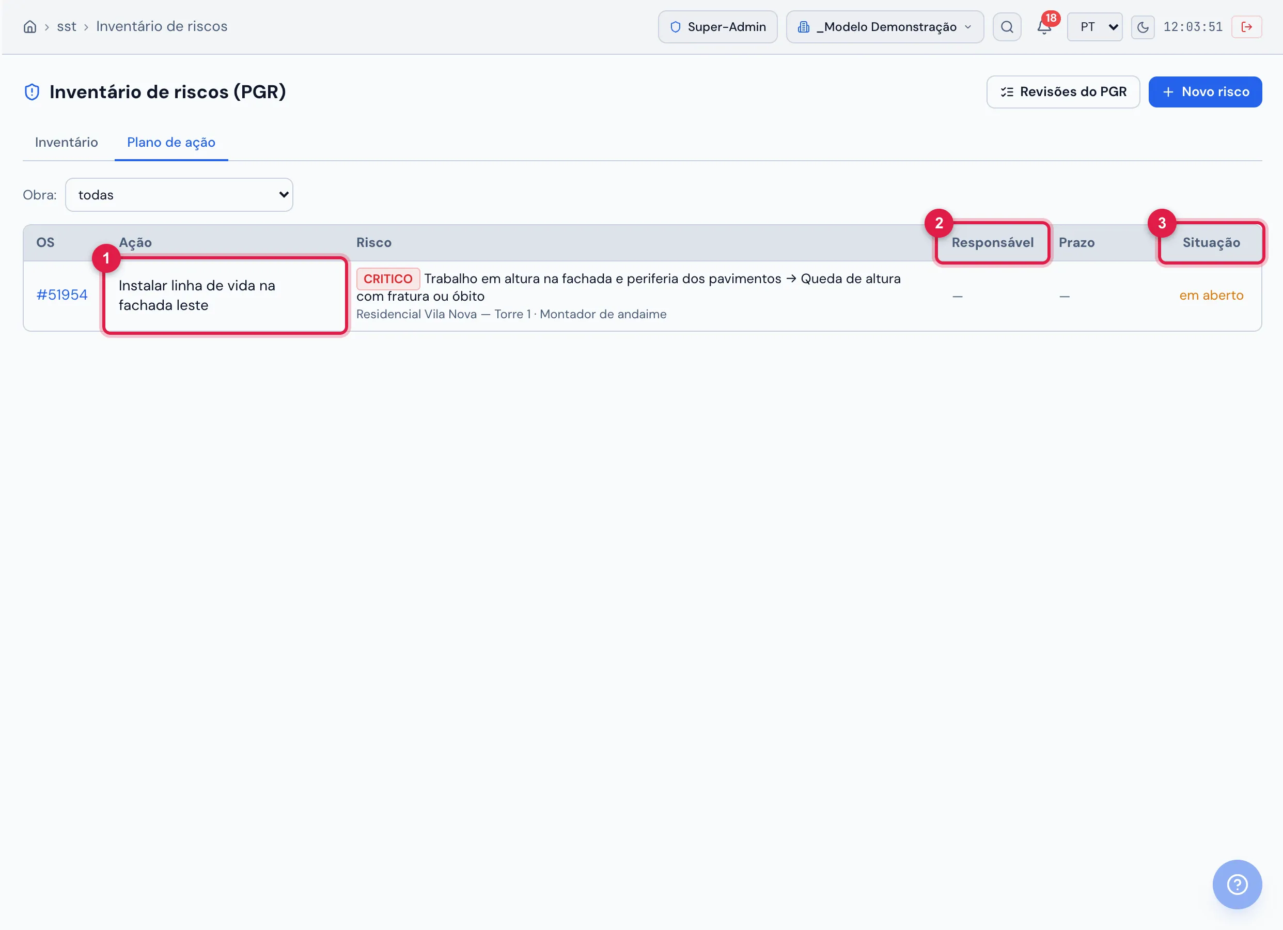Open the help question-mark bubble
This screenshot has height=930, width=1283.
(x=1237, y=884)
